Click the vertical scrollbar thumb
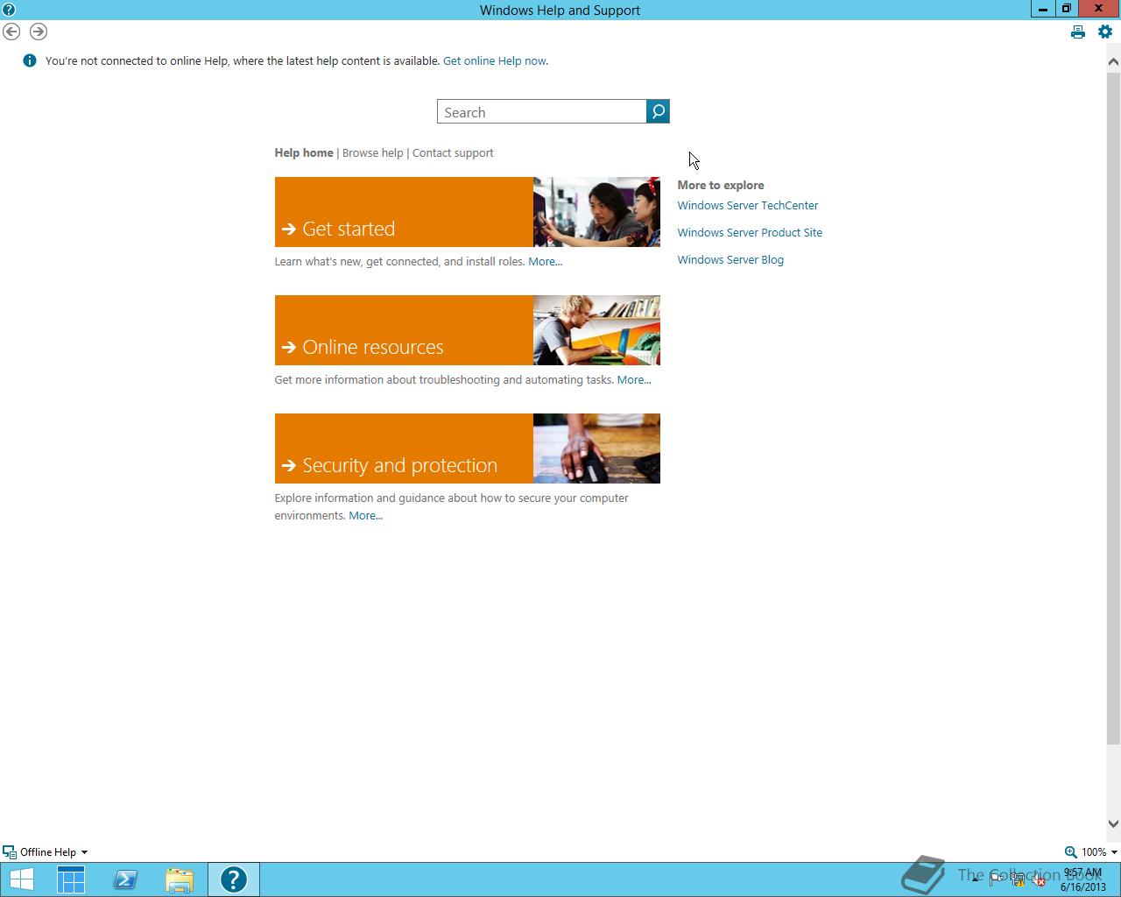This screenshot has height=897, width=1121. point(1113,408)
